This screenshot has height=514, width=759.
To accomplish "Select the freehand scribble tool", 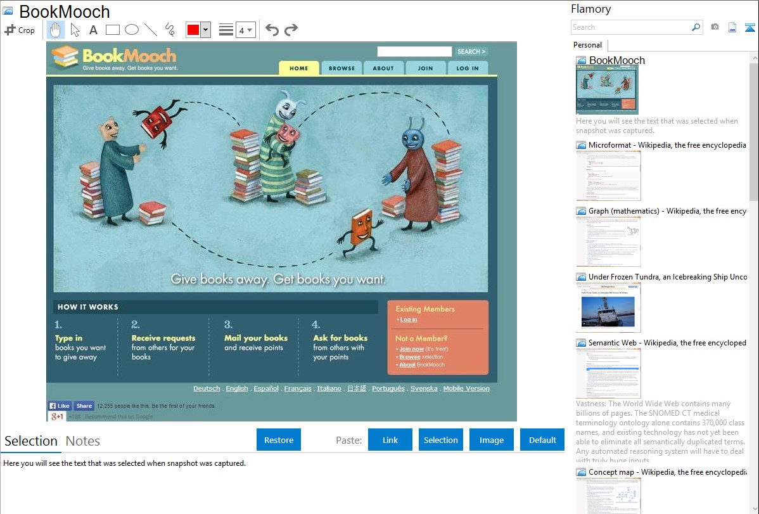I will pyautogui.click(x=170, y=30).
